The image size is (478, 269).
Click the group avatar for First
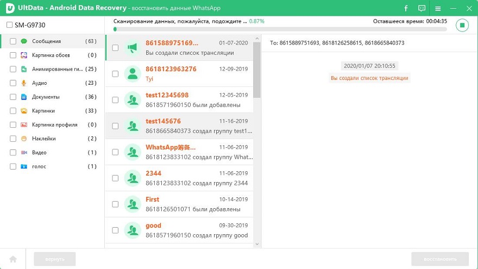click(133, 204)
